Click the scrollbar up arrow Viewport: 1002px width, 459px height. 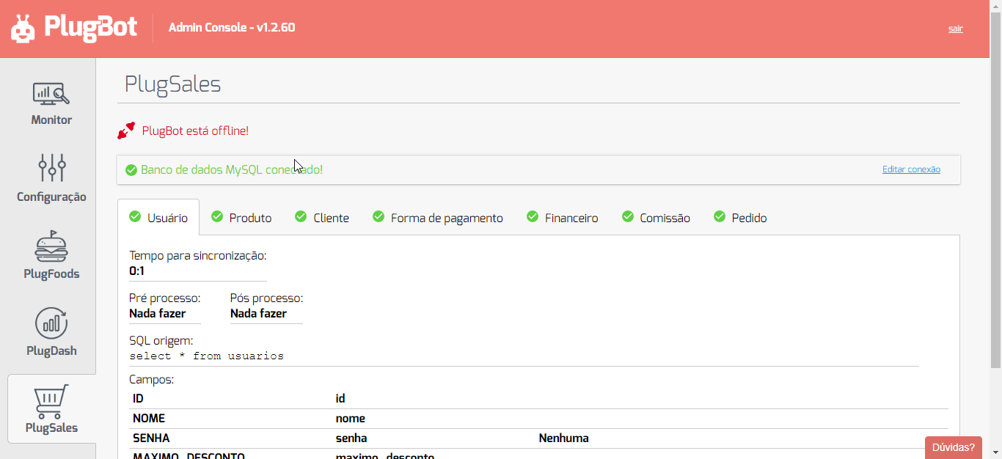pyautogui.click(x=995, y=6)
